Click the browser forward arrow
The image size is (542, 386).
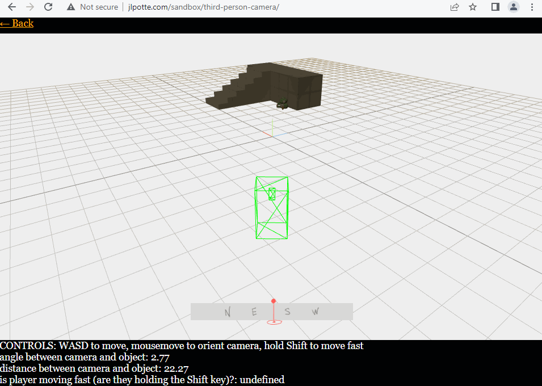30,7
